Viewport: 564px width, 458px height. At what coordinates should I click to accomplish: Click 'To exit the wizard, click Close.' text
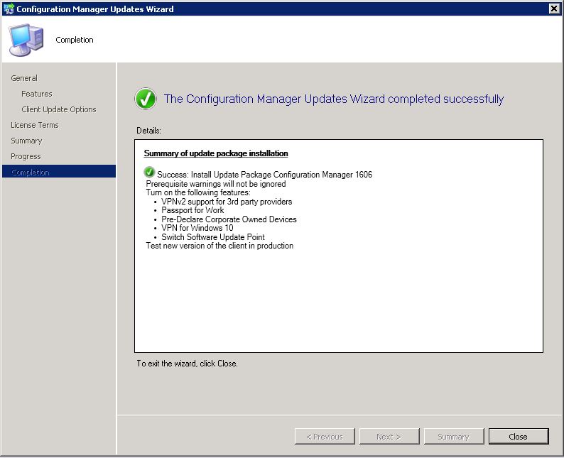[187, 364]
